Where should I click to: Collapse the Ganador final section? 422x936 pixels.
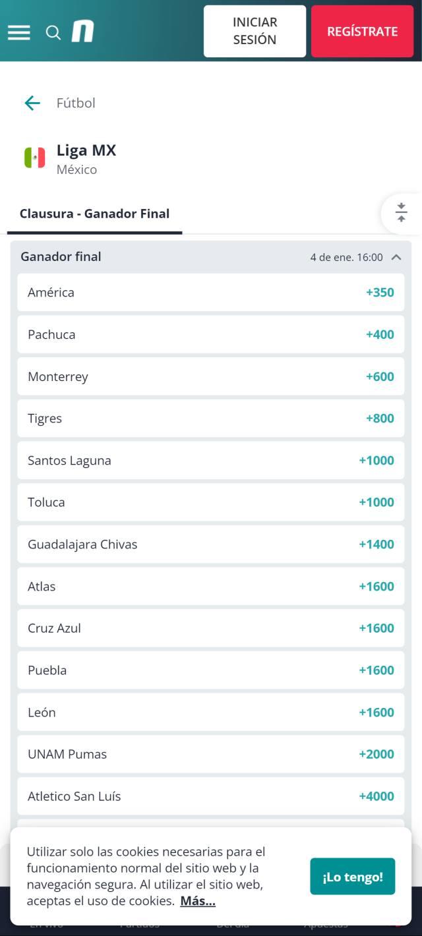click(x=396, y=257)
